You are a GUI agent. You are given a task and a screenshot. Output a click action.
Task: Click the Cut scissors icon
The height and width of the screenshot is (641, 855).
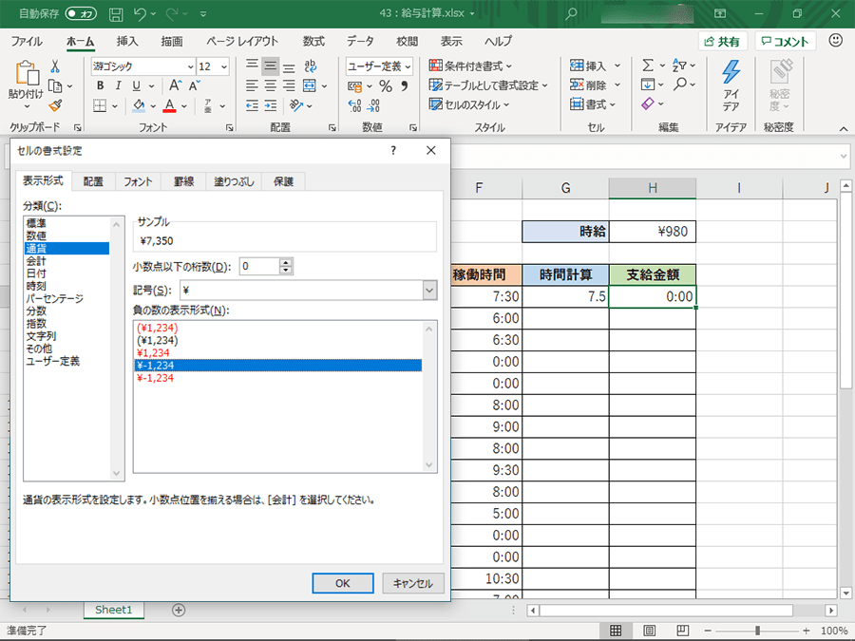pos(54,66)
